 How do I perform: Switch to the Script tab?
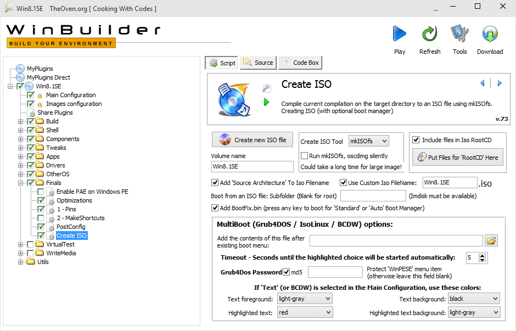pos(221,63)
